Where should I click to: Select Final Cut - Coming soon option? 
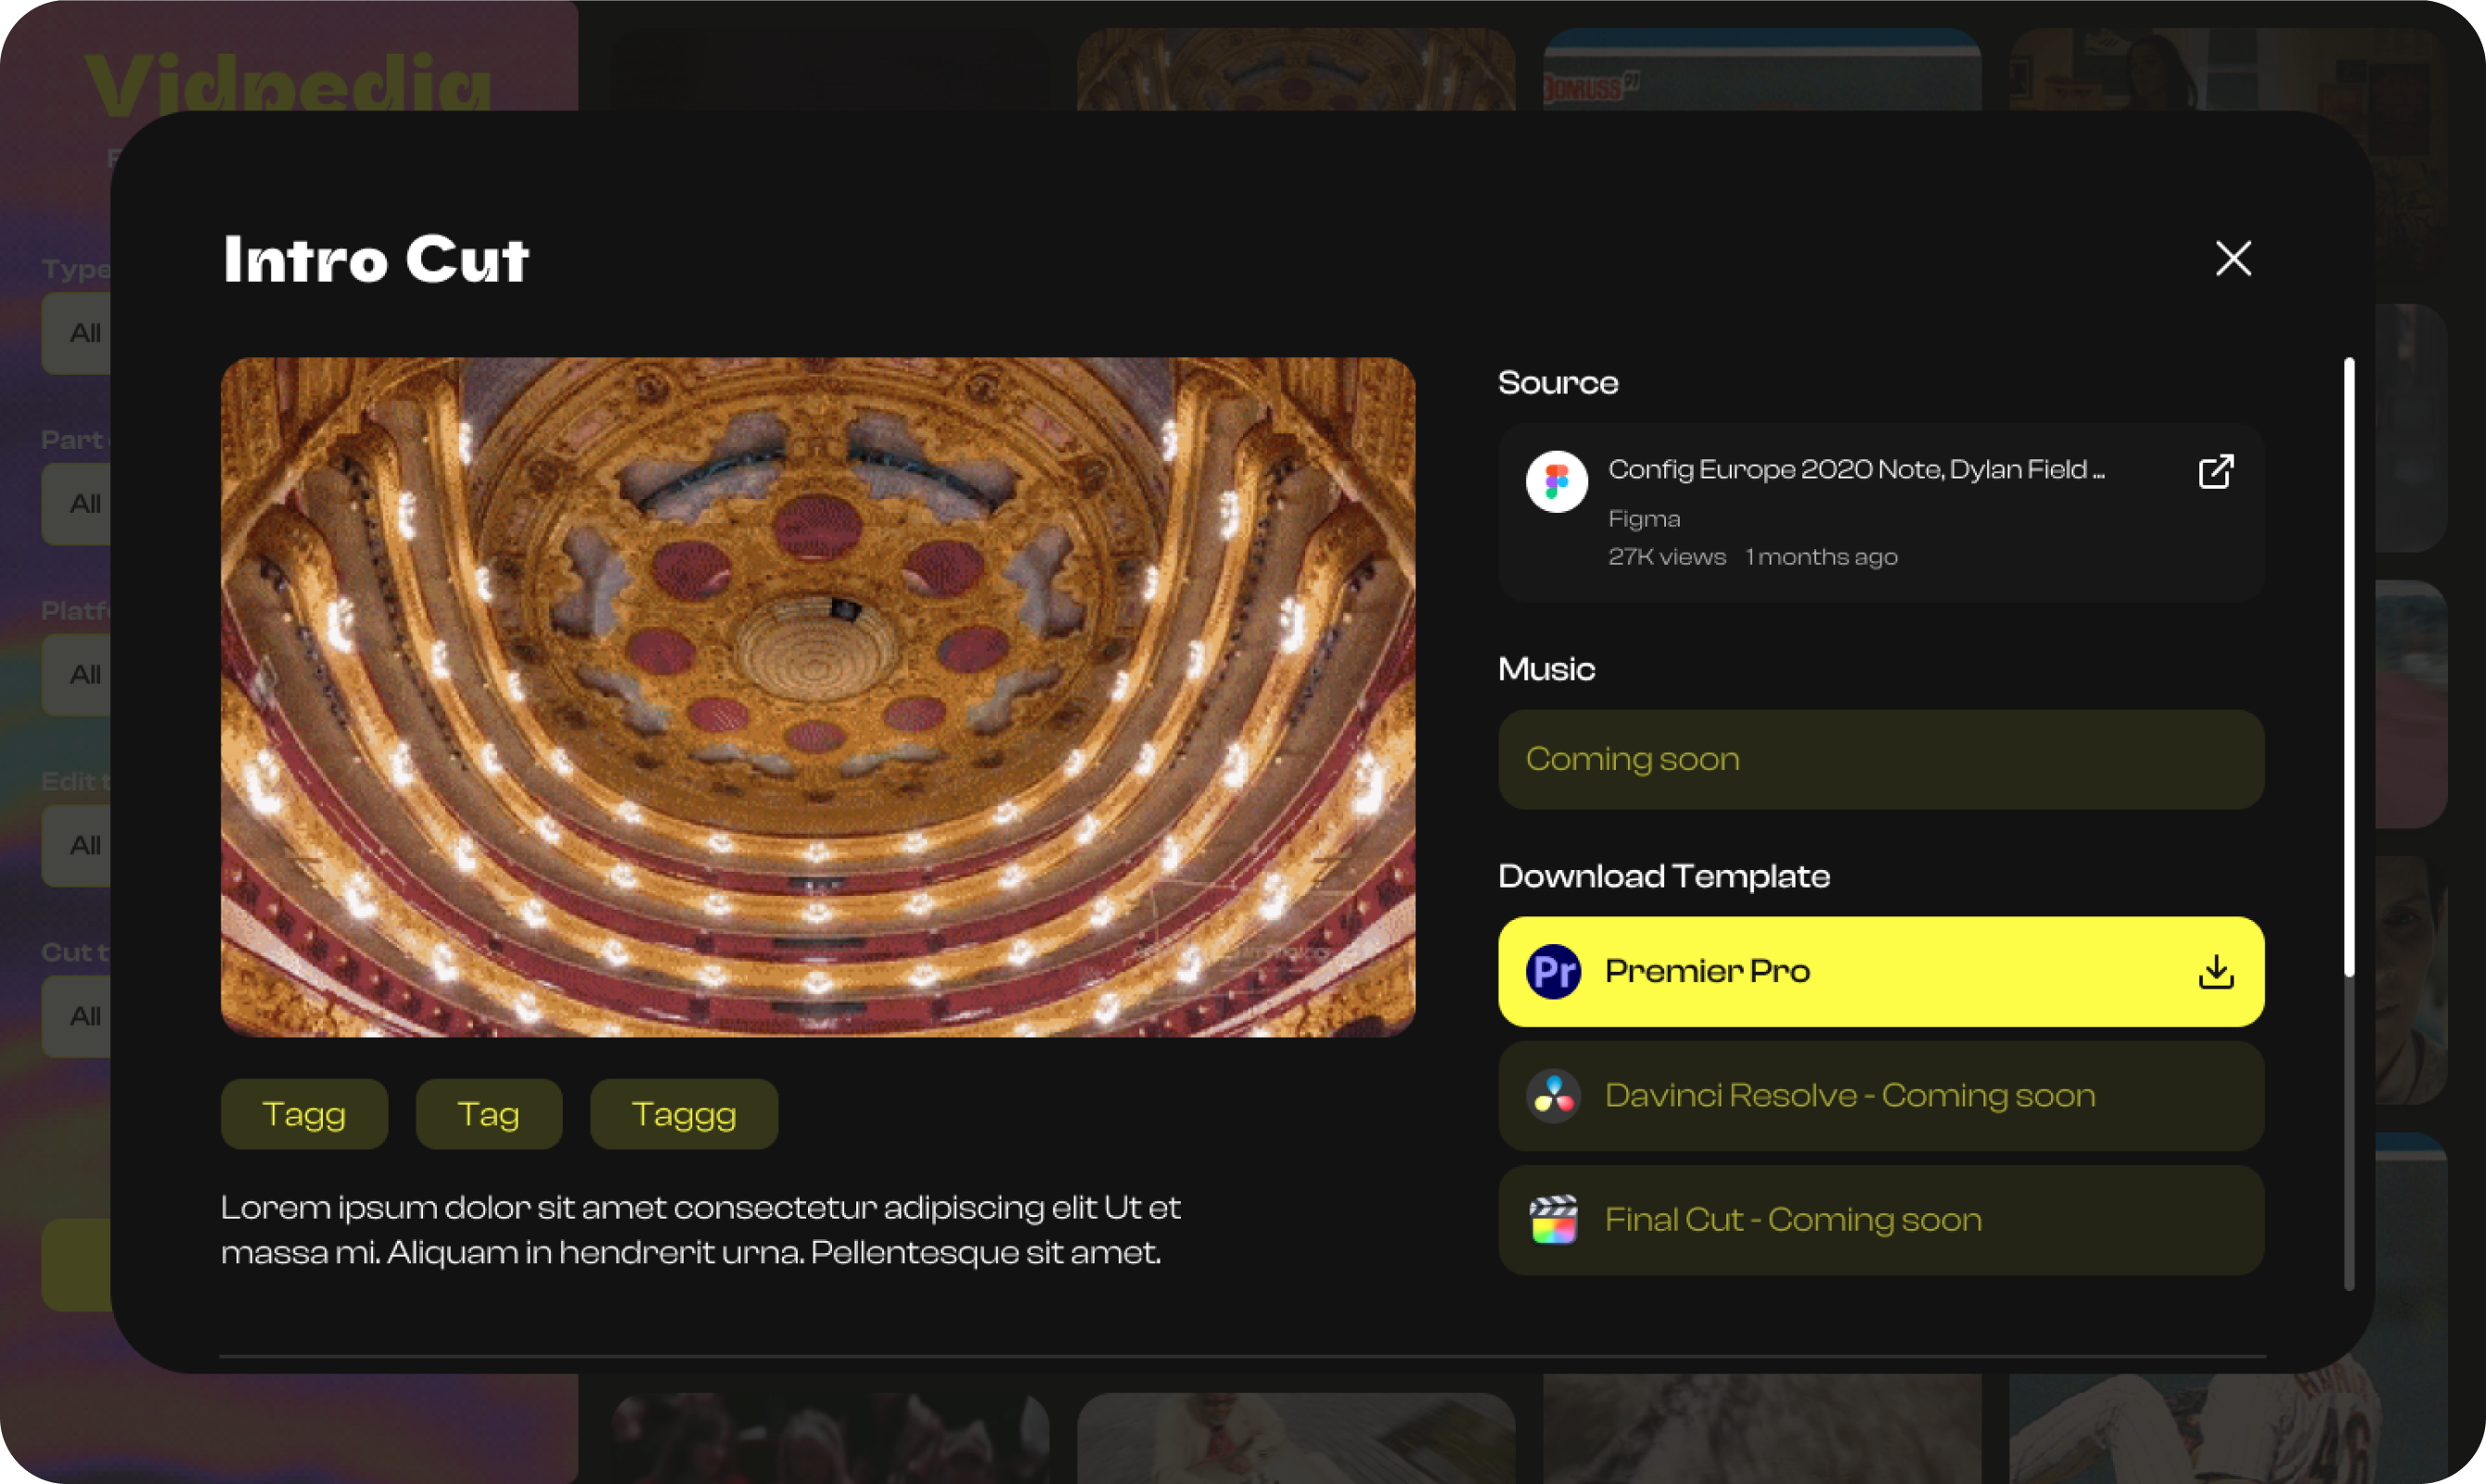pyautogui.click(x=1881, y=1220)
